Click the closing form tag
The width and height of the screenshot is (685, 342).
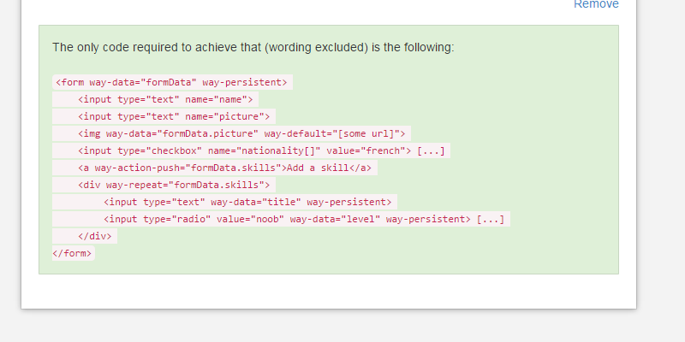pos(74,253)
